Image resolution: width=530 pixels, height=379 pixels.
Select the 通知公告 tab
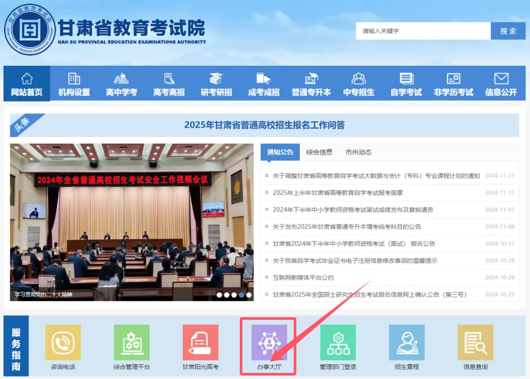point(280,152)
